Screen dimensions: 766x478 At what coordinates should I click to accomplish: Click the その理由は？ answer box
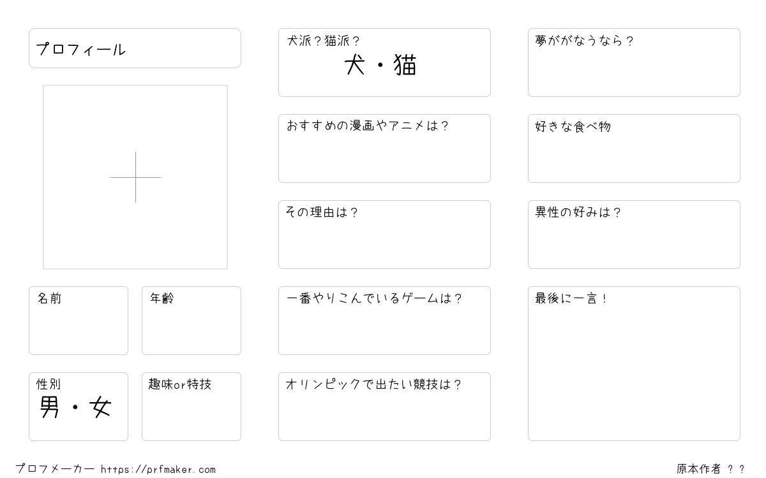[x=384, y=235]
